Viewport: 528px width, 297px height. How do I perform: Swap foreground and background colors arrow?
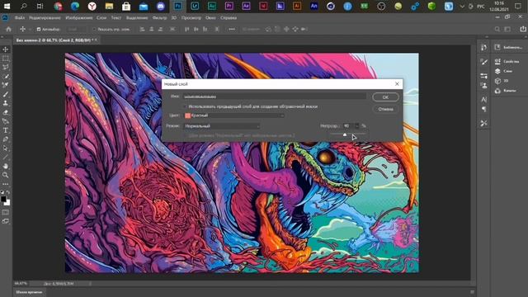[x=8, y=192]
